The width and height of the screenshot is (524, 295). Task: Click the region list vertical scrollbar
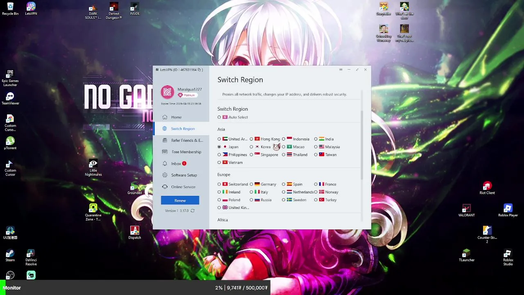pos(362,145)
